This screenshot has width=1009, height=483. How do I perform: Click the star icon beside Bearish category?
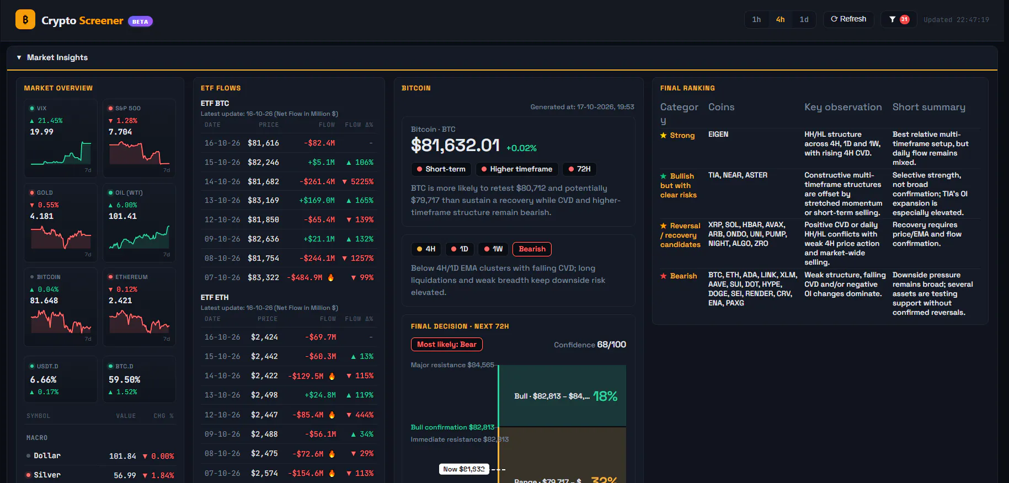664,276
